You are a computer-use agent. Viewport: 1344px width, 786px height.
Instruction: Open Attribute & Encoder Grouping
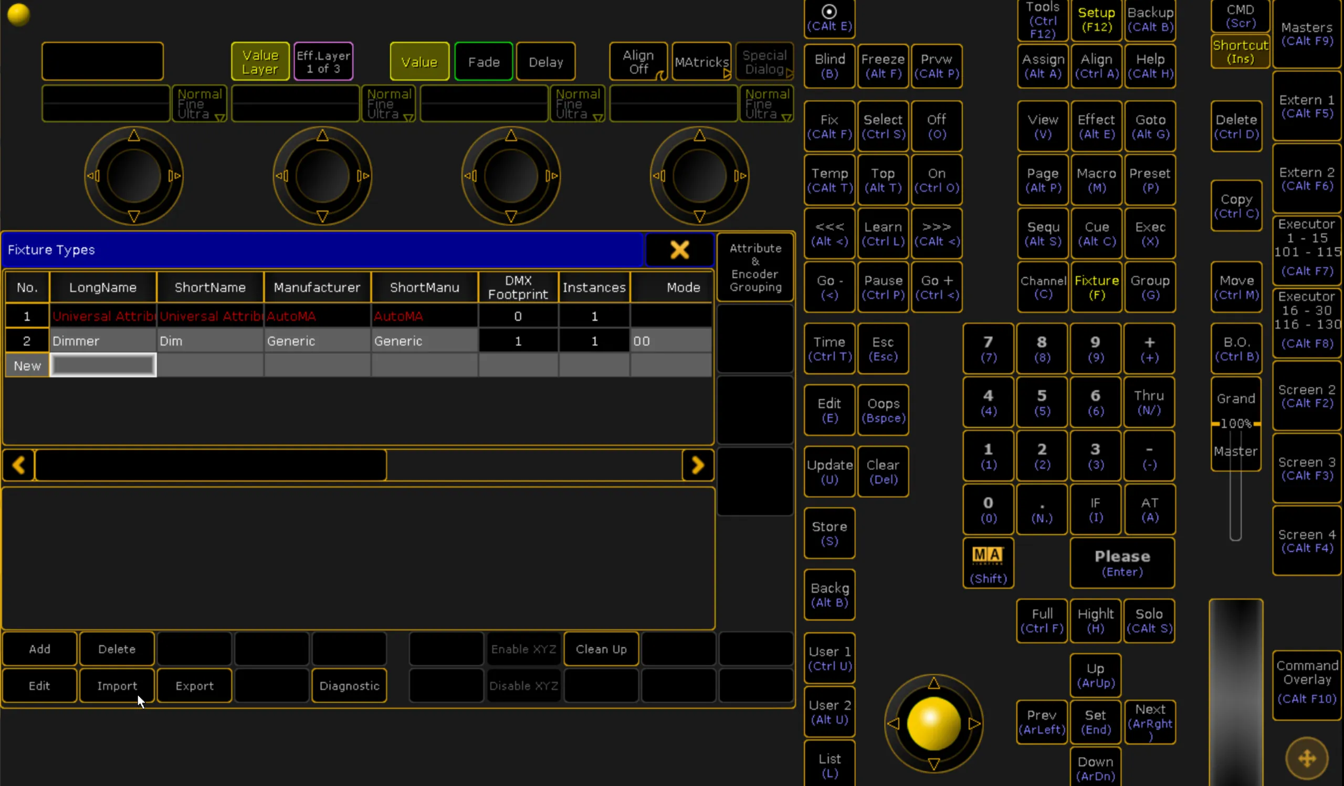(755, 268)
